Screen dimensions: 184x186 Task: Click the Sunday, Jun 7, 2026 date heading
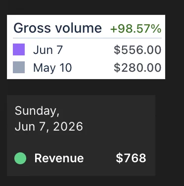click(49, 119)
